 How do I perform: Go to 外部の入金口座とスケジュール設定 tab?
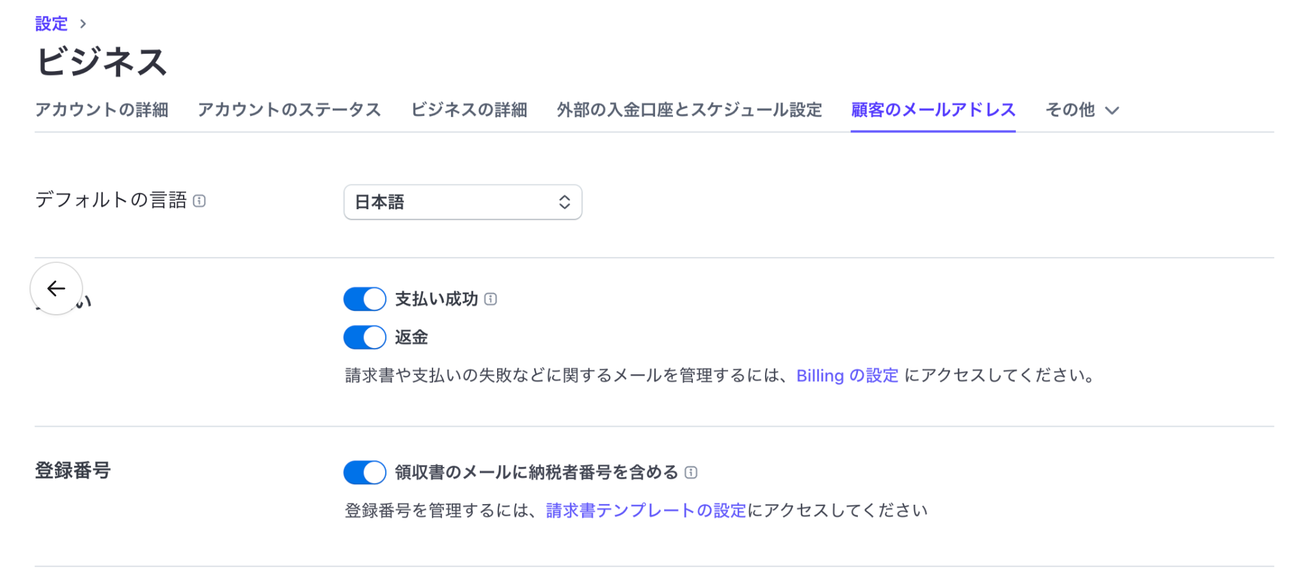click(689, 110)
